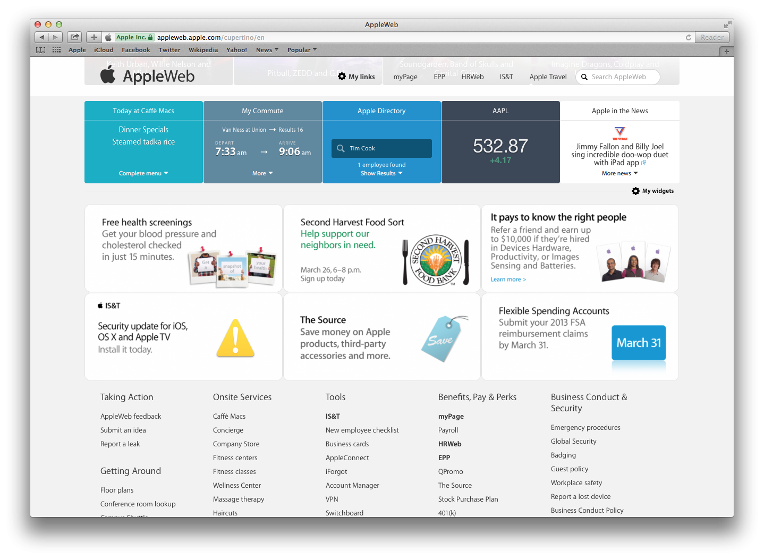Click the 1 employee found text
The image size is (764, 559).
(x=381, y=165)
